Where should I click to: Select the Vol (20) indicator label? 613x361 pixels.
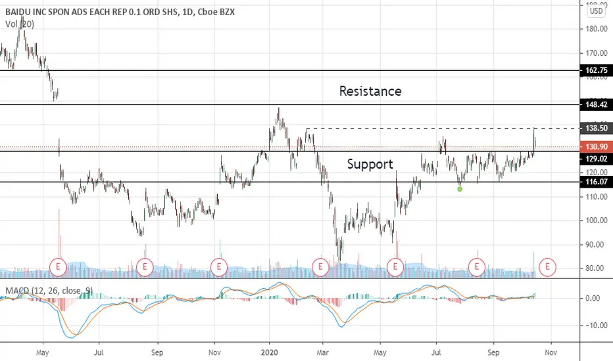(20, 24)
